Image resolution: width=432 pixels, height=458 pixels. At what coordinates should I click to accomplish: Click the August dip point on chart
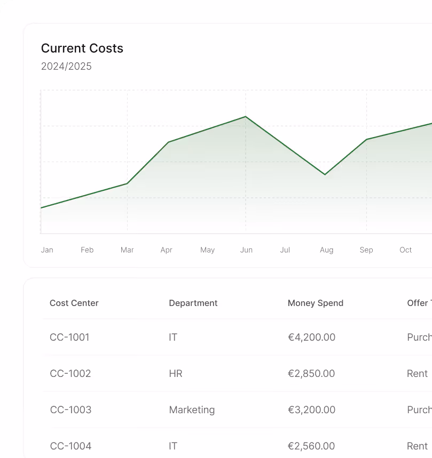325,175
